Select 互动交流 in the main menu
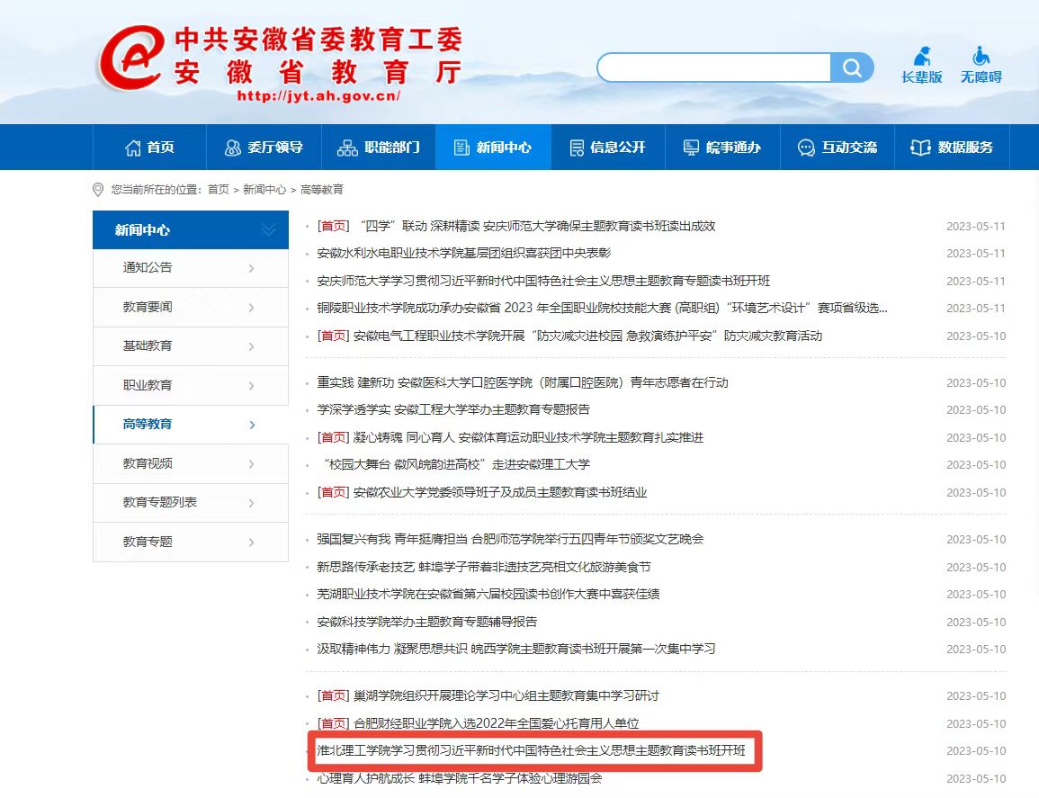This screenshot has height=798, width=1039. [x=837, y=148]
